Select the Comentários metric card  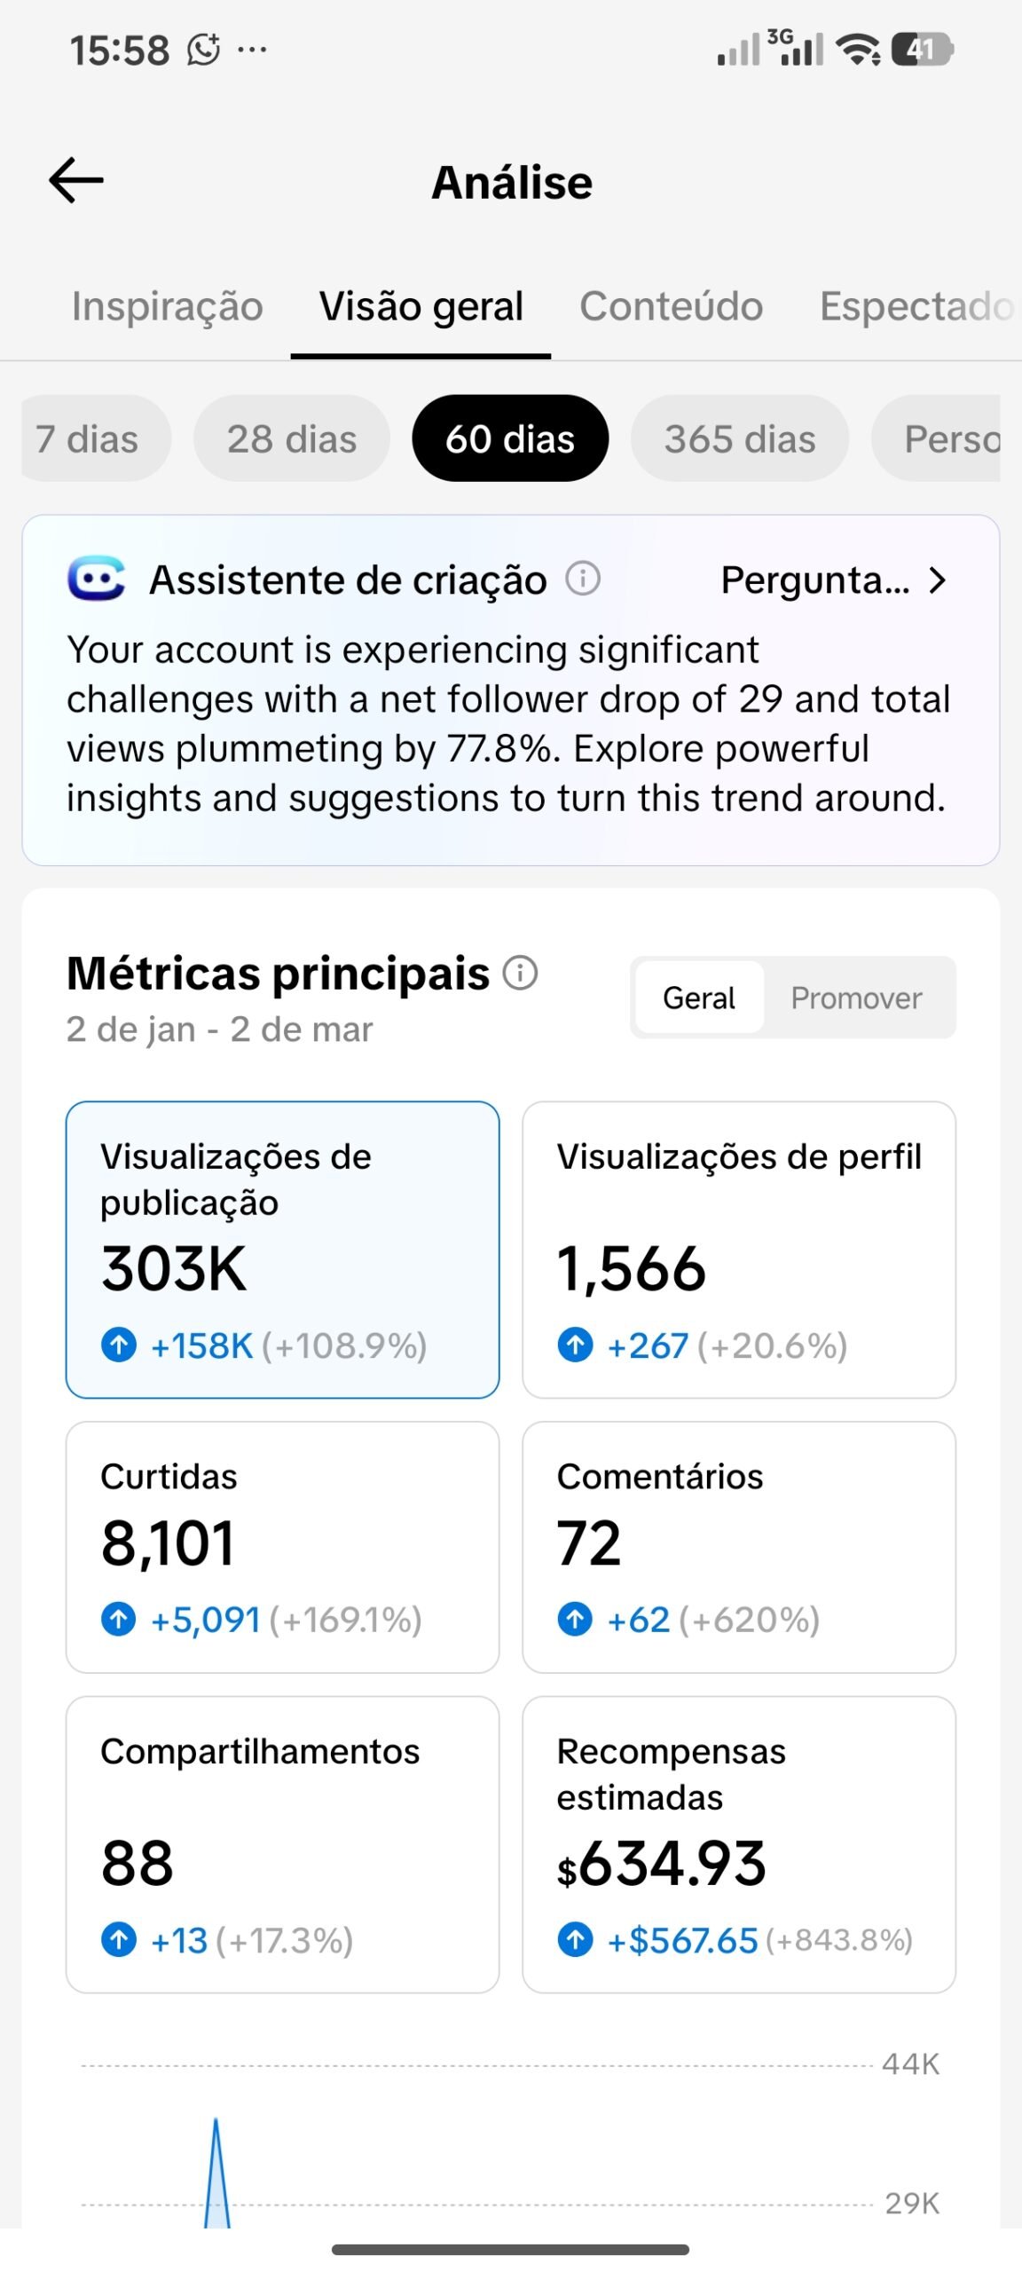pos(739,1546)
